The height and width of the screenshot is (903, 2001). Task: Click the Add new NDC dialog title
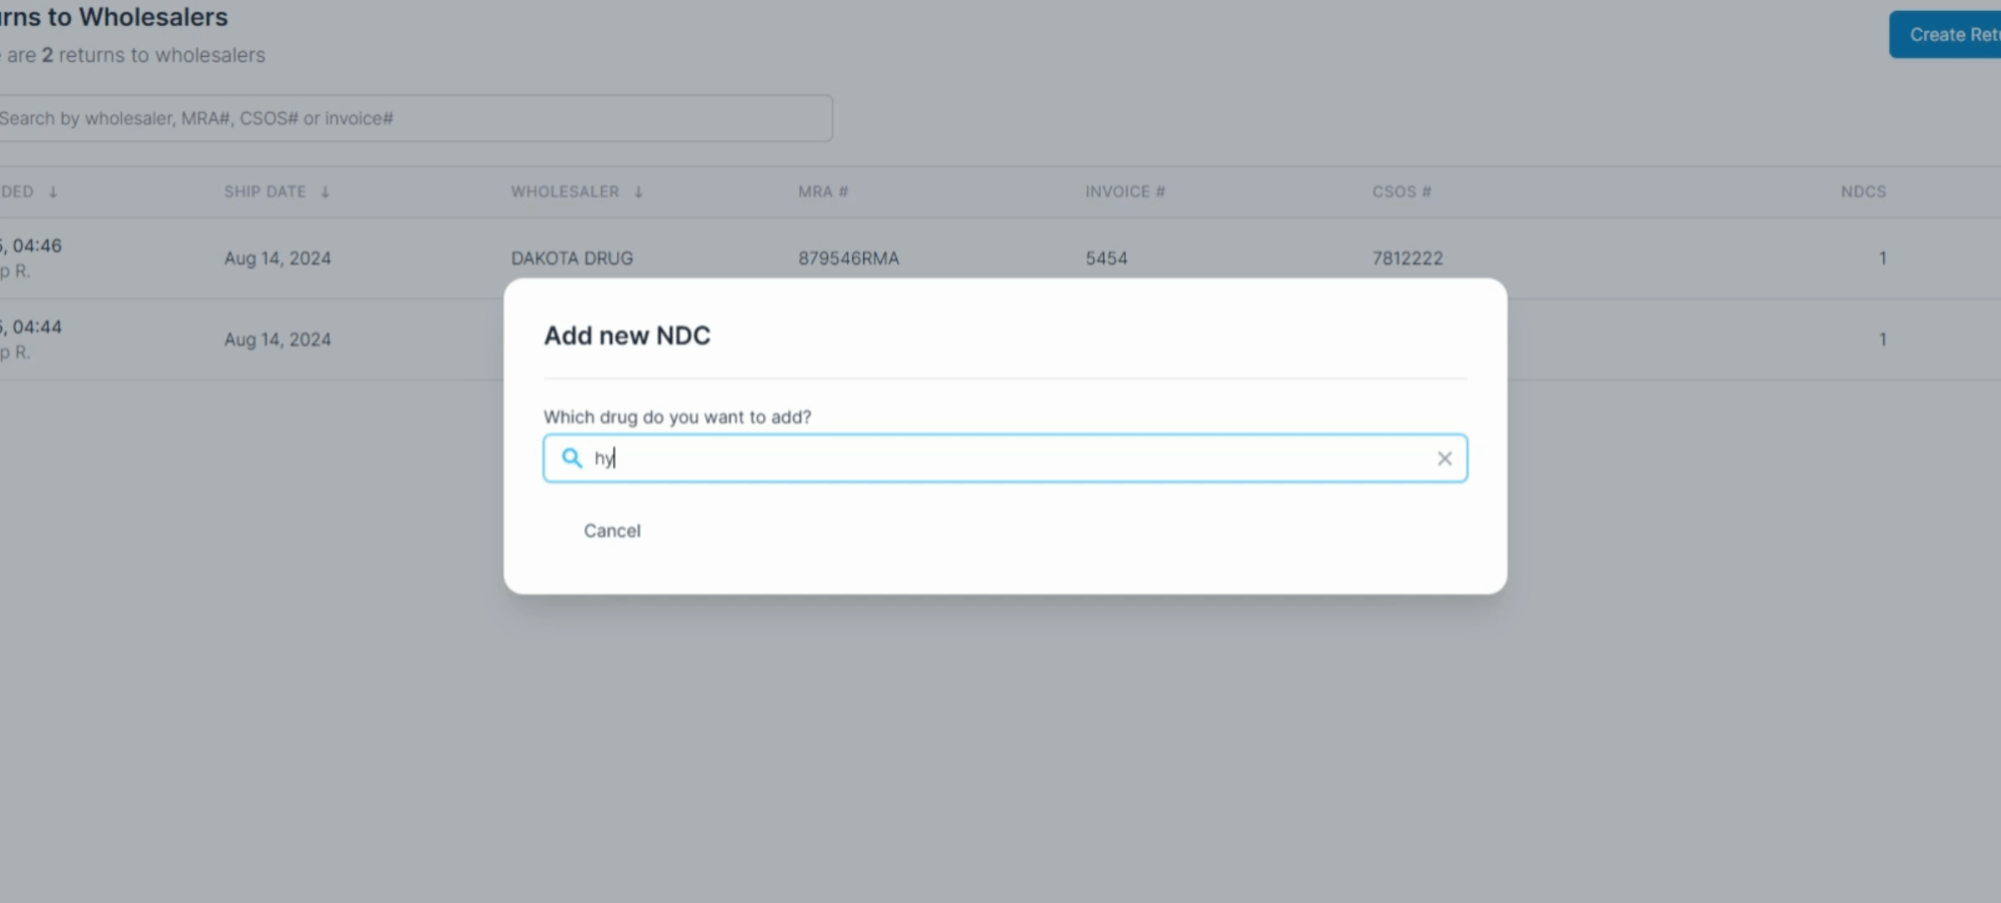[x=627, y=335]
